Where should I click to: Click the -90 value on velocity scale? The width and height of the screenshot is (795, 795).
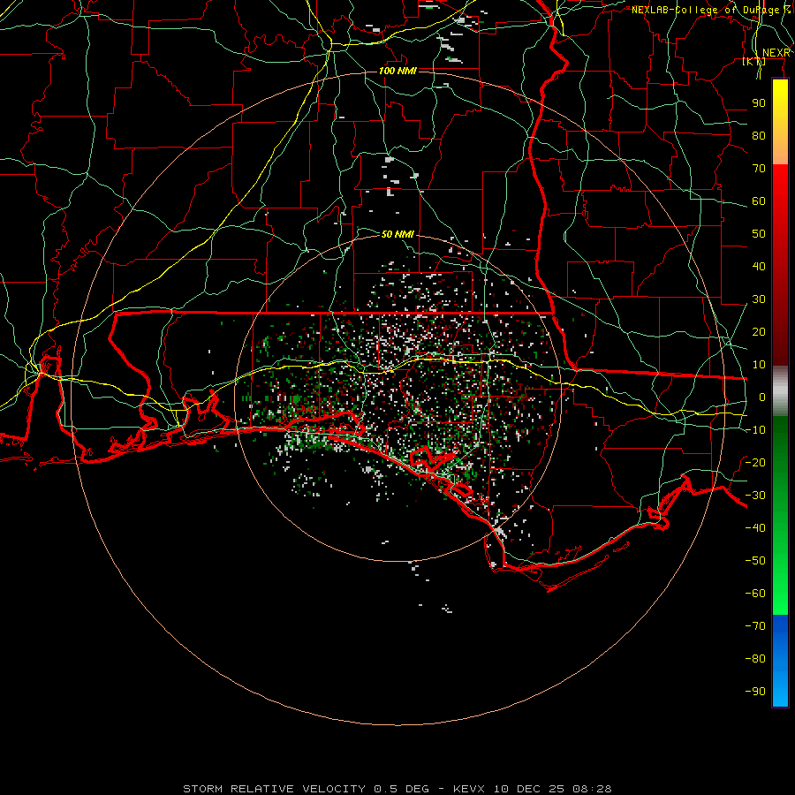point(755,692)
